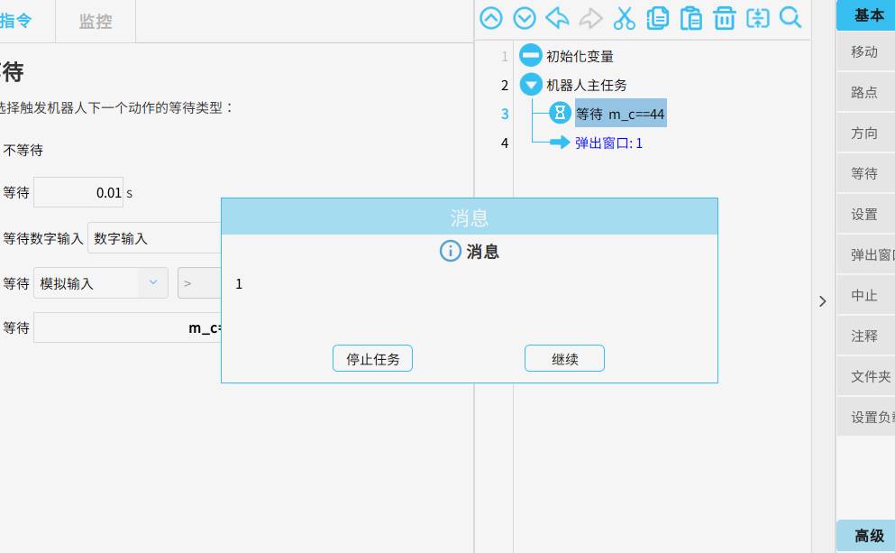Click the paste clipboard icon

[690, 17]
